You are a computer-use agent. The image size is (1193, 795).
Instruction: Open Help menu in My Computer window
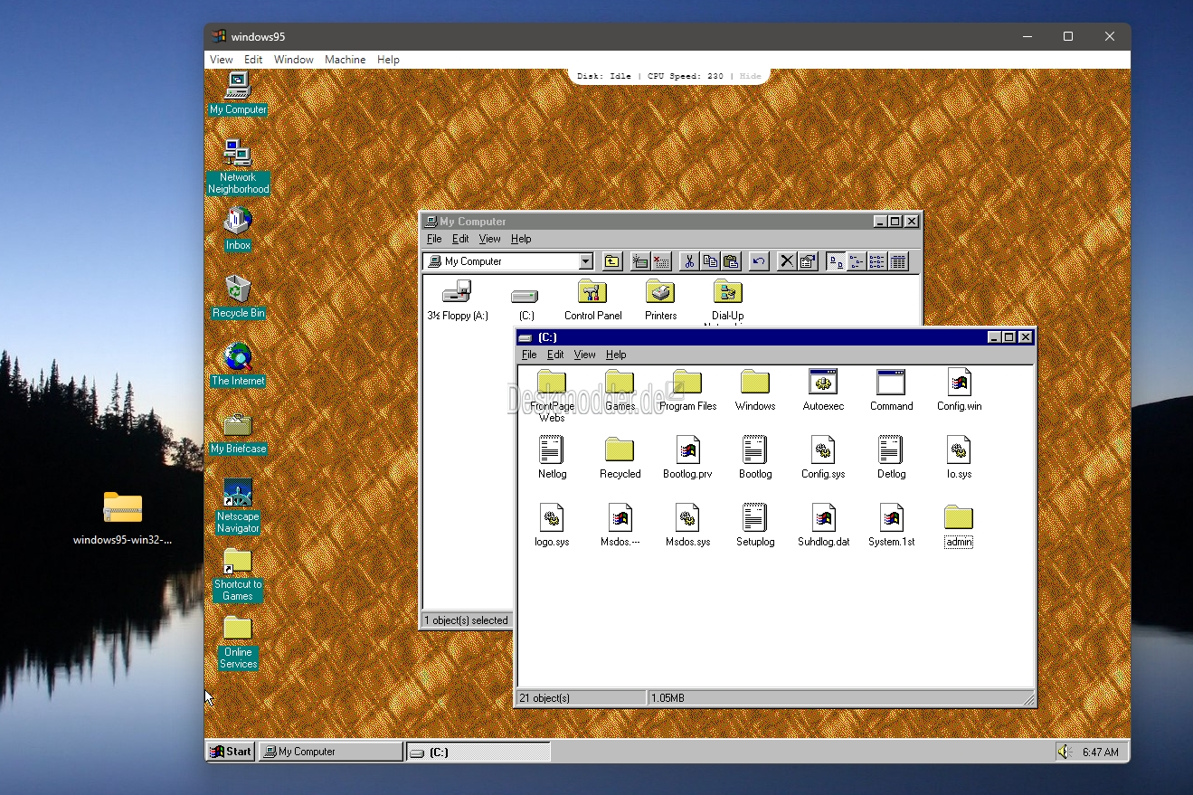(x=521, y=239)
